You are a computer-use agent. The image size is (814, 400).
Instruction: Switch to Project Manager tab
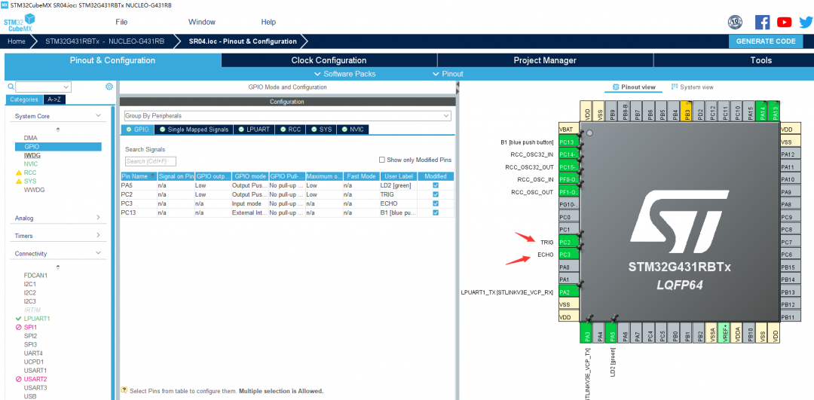pos(545,60)
